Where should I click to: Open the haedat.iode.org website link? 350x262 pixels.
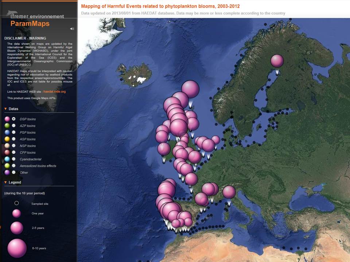point(55,91)
